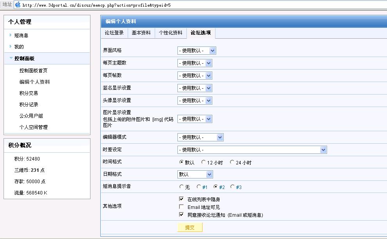Enable Email 地址可见 checkbox

(x=181, y=207)
